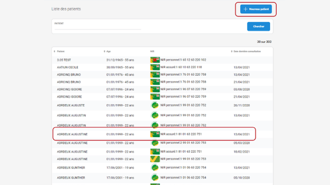This screenshot has height=185, width=330.
Task: Select ADRDEUX GUNTHER name in the 05/10/2020 row
Action: point(71,178)
